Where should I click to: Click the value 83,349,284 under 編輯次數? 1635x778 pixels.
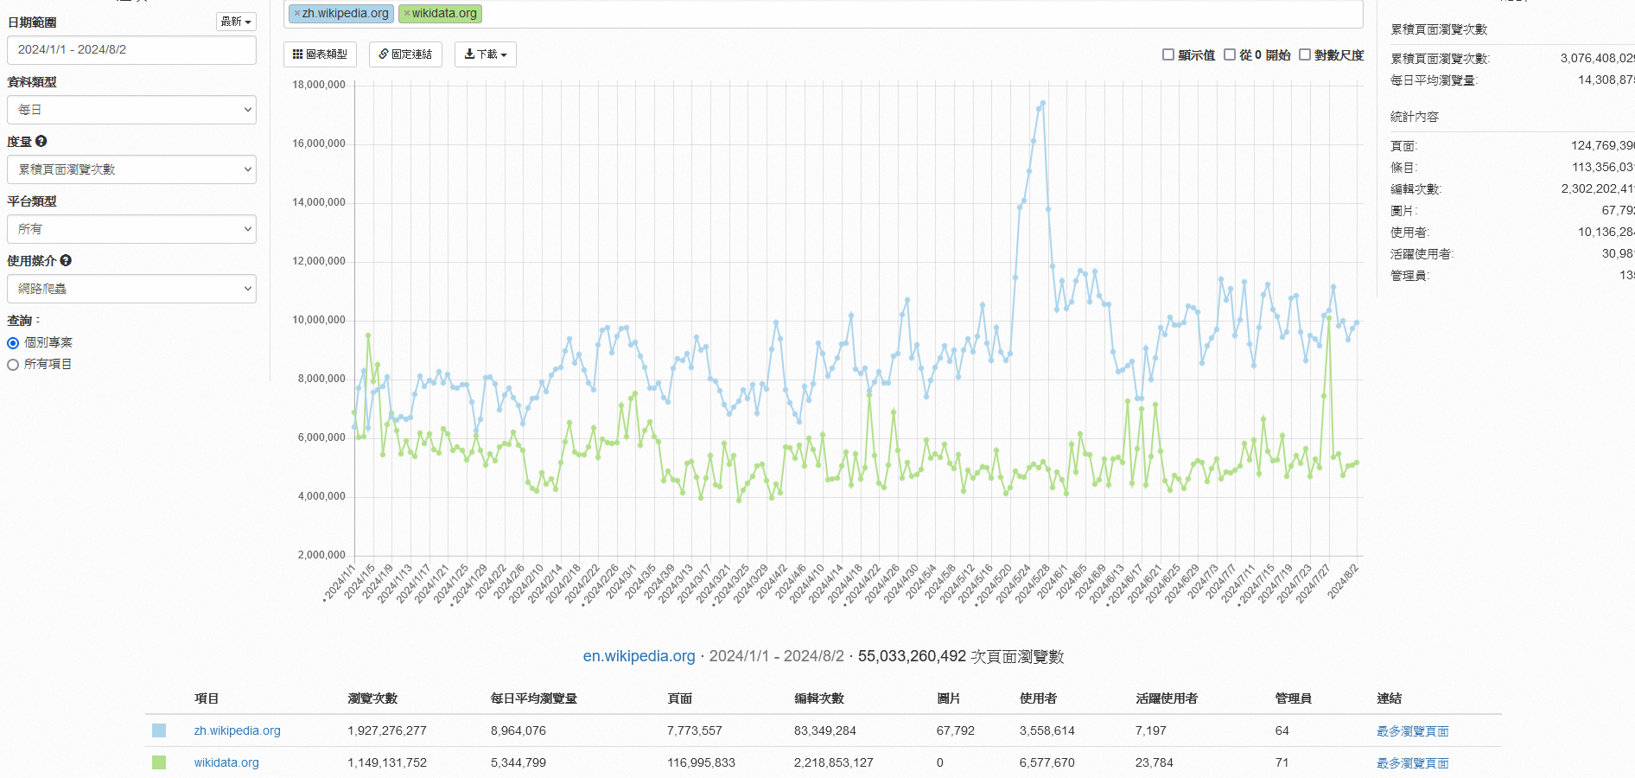(x=825, y=730)
